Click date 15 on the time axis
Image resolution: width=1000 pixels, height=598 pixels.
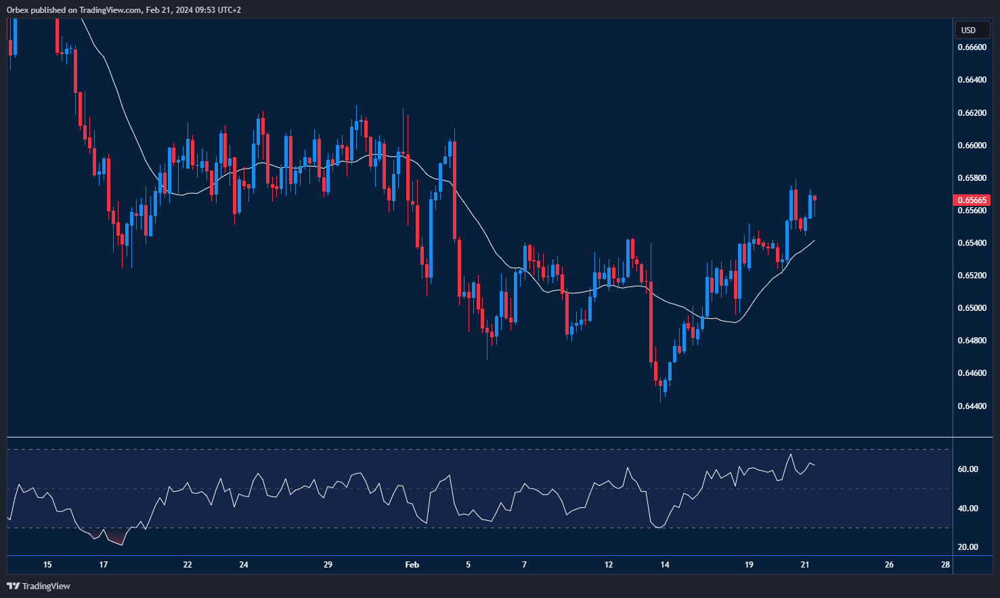pyautogui.click(x=47, y=565)
